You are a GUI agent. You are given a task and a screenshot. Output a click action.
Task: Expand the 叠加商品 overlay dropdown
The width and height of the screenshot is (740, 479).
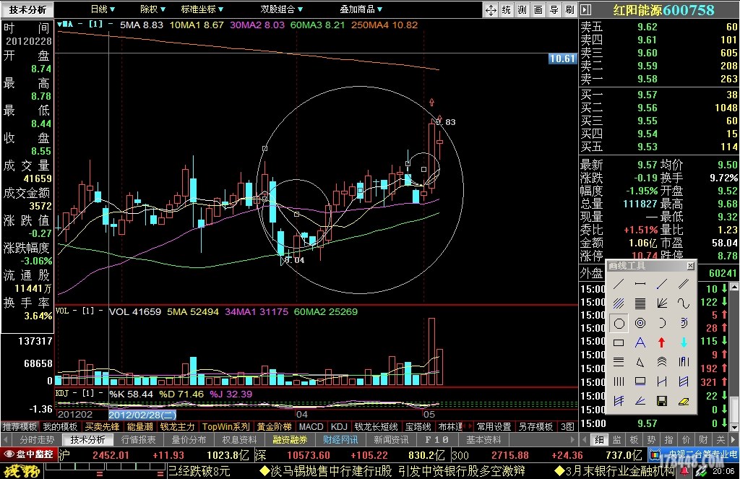point(362,9)
